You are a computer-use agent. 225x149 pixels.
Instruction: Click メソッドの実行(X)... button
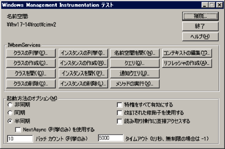click(x=135, y=84)
